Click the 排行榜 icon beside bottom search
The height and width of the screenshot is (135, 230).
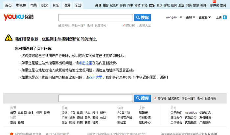(x=155, y=98)
